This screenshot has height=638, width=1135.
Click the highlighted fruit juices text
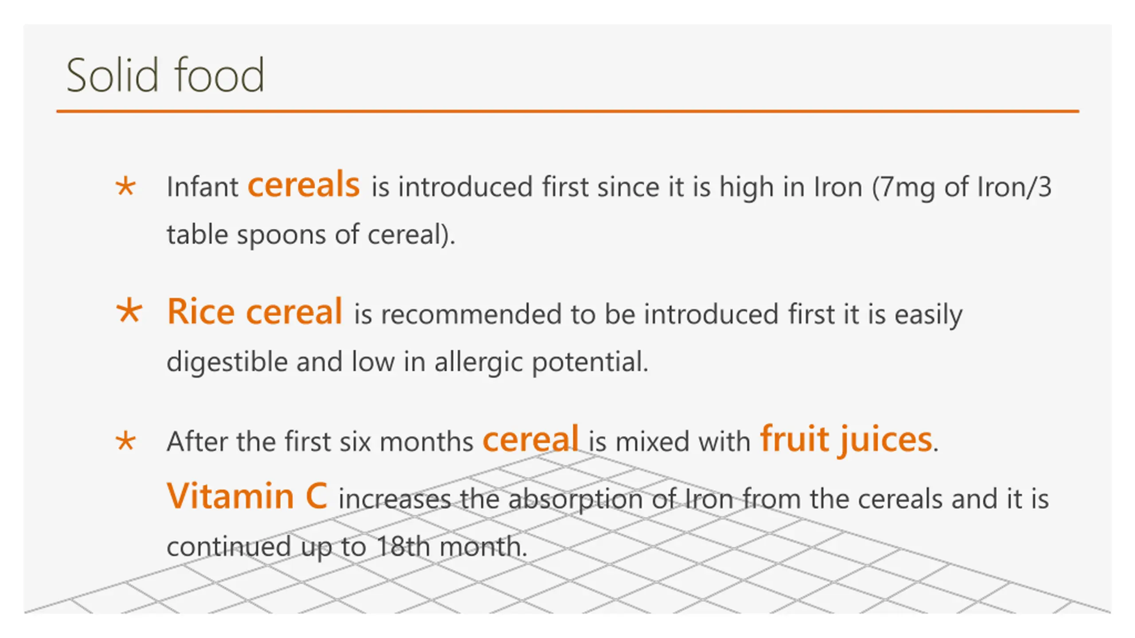coord(846,440)
